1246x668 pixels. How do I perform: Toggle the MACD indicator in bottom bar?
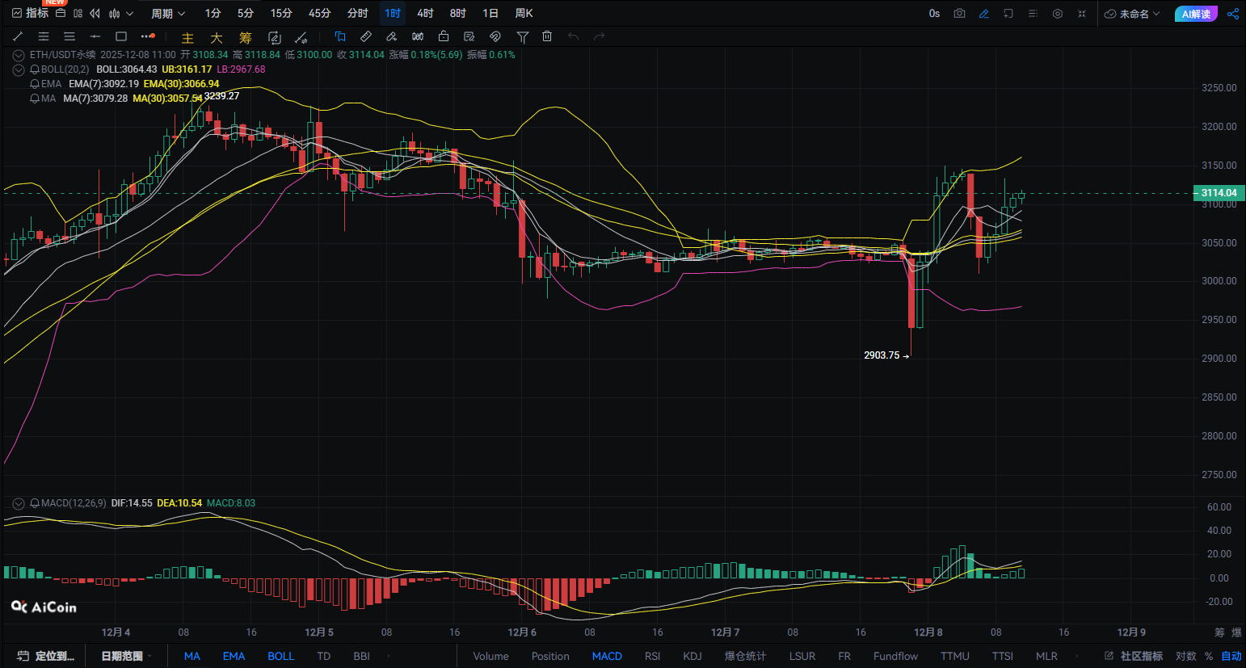(x=607, y=656)
